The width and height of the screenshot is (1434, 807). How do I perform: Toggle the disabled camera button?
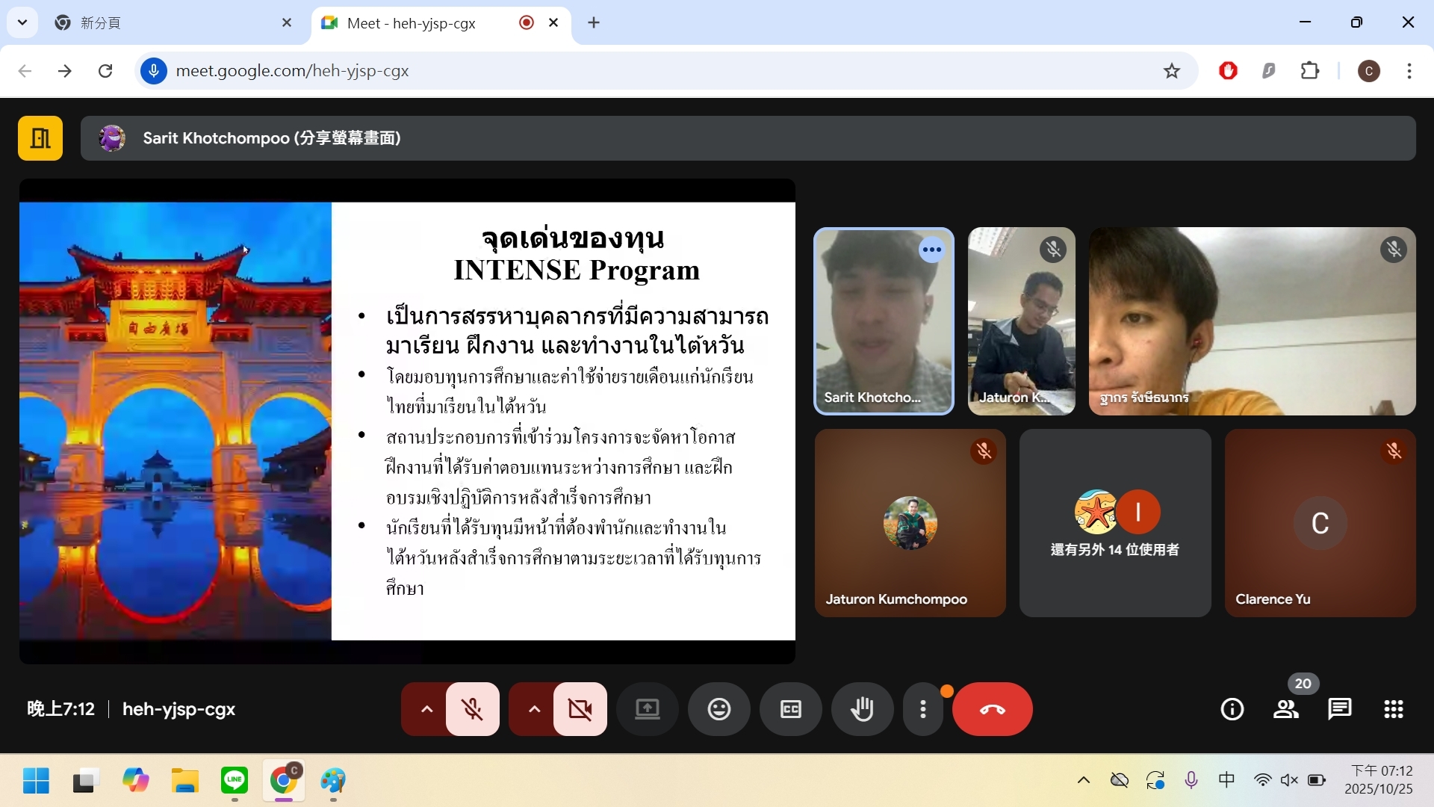point(580,709)
